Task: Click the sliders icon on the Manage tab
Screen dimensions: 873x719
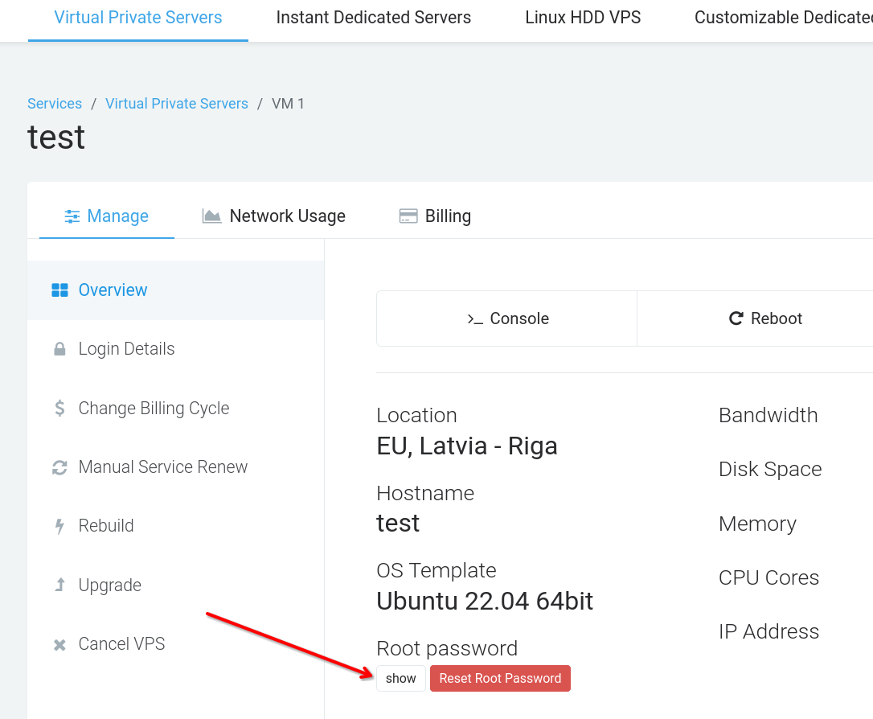Action: pyautogui.click(x=72, y=216)
